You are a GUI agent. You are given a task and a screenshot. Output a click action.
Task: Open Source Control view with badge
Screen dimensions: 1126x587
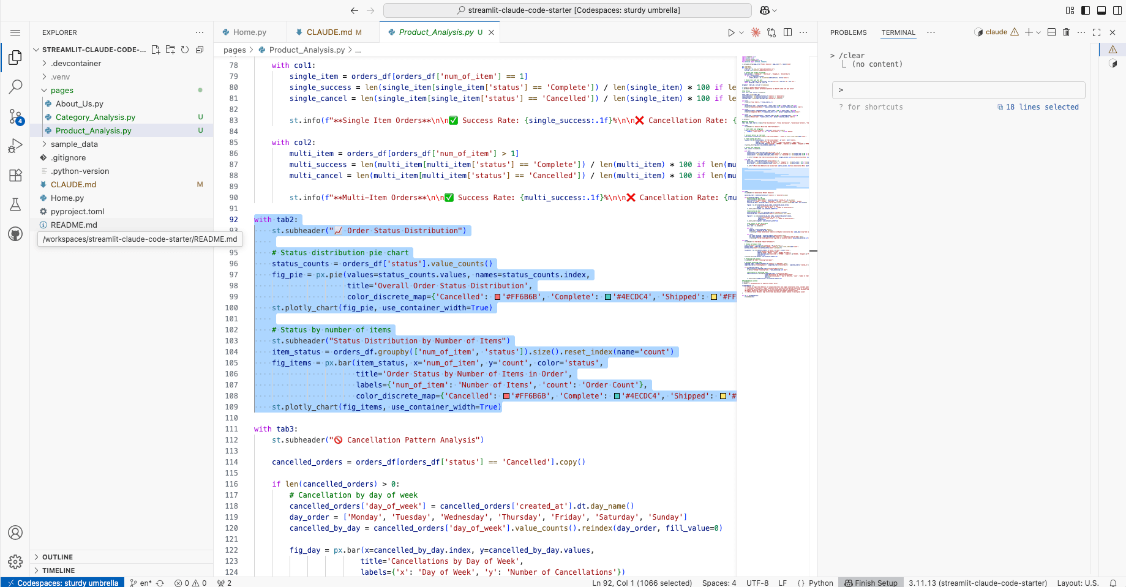(15, 116)
